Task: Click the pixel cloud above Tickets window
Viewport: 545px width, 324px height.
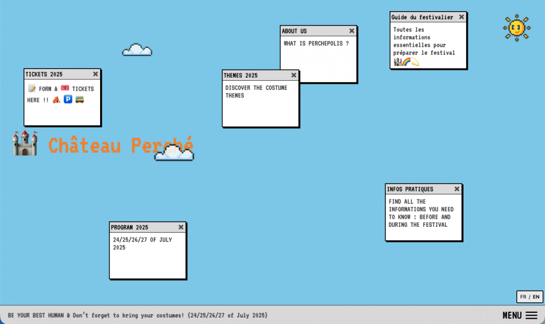Action: point(137,50)
